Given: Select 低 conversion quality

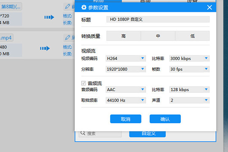Looking at the screenshot, I should tap(193, 36).
